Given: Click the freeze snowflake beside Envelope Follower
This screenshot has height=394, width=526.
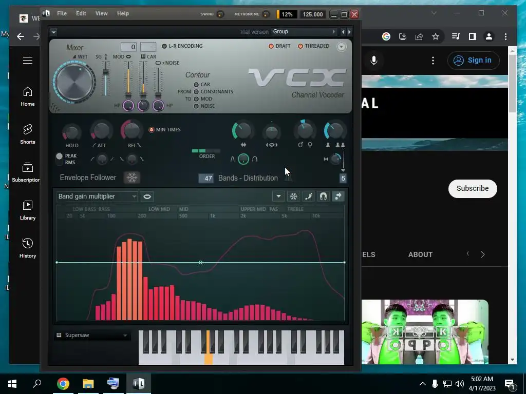Looking at the screenshot, I should coord(132,178).
